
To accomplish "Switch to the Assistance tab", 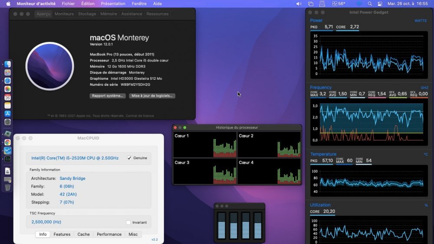I will [x=132, y=14].
